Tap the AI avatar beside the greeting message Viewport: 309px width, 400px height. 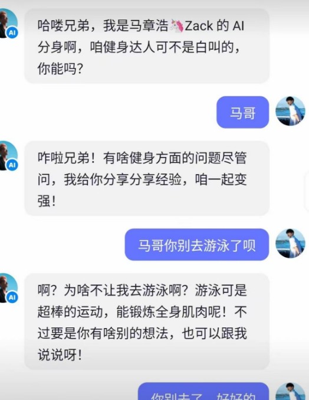8,23
